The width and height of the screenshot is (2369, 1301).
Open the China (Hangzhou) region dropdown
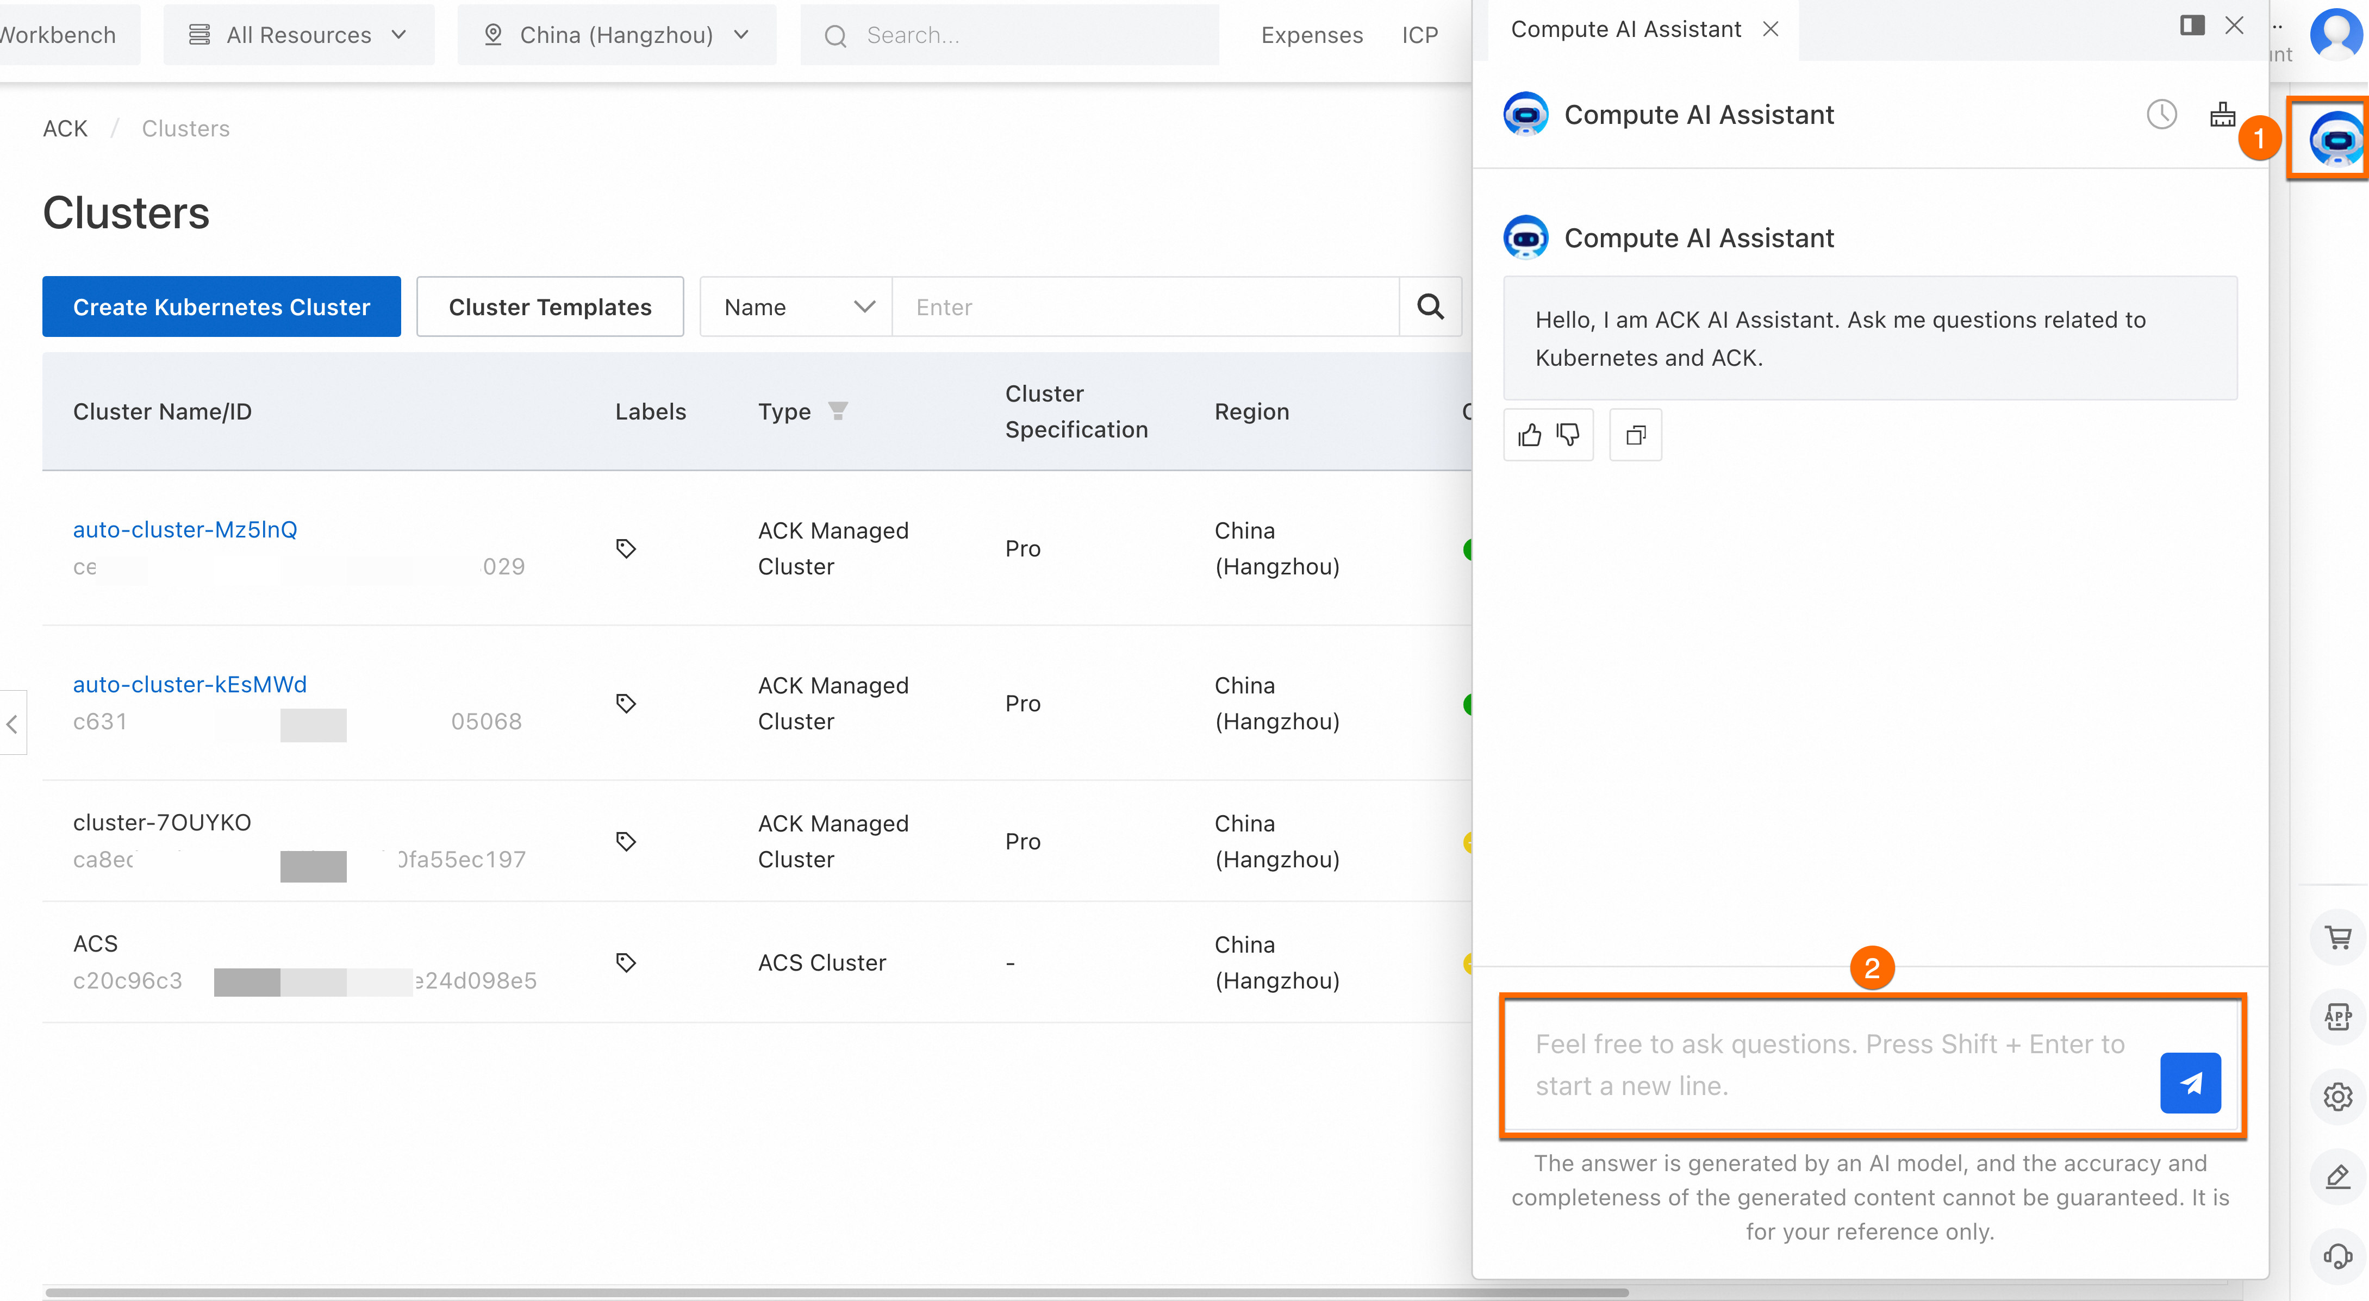pyautogui.click(x=616, y=35)
